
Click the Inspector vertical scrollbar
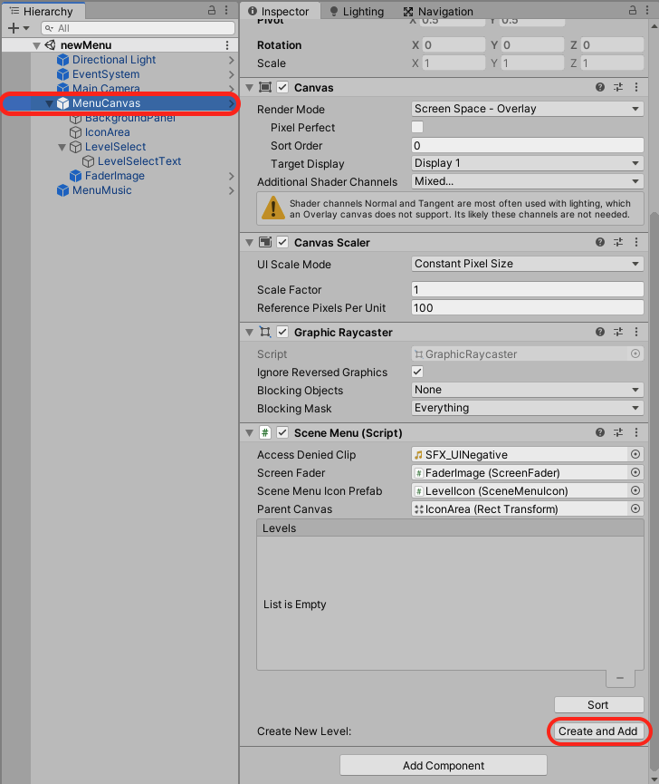click(x=654, y=453)
